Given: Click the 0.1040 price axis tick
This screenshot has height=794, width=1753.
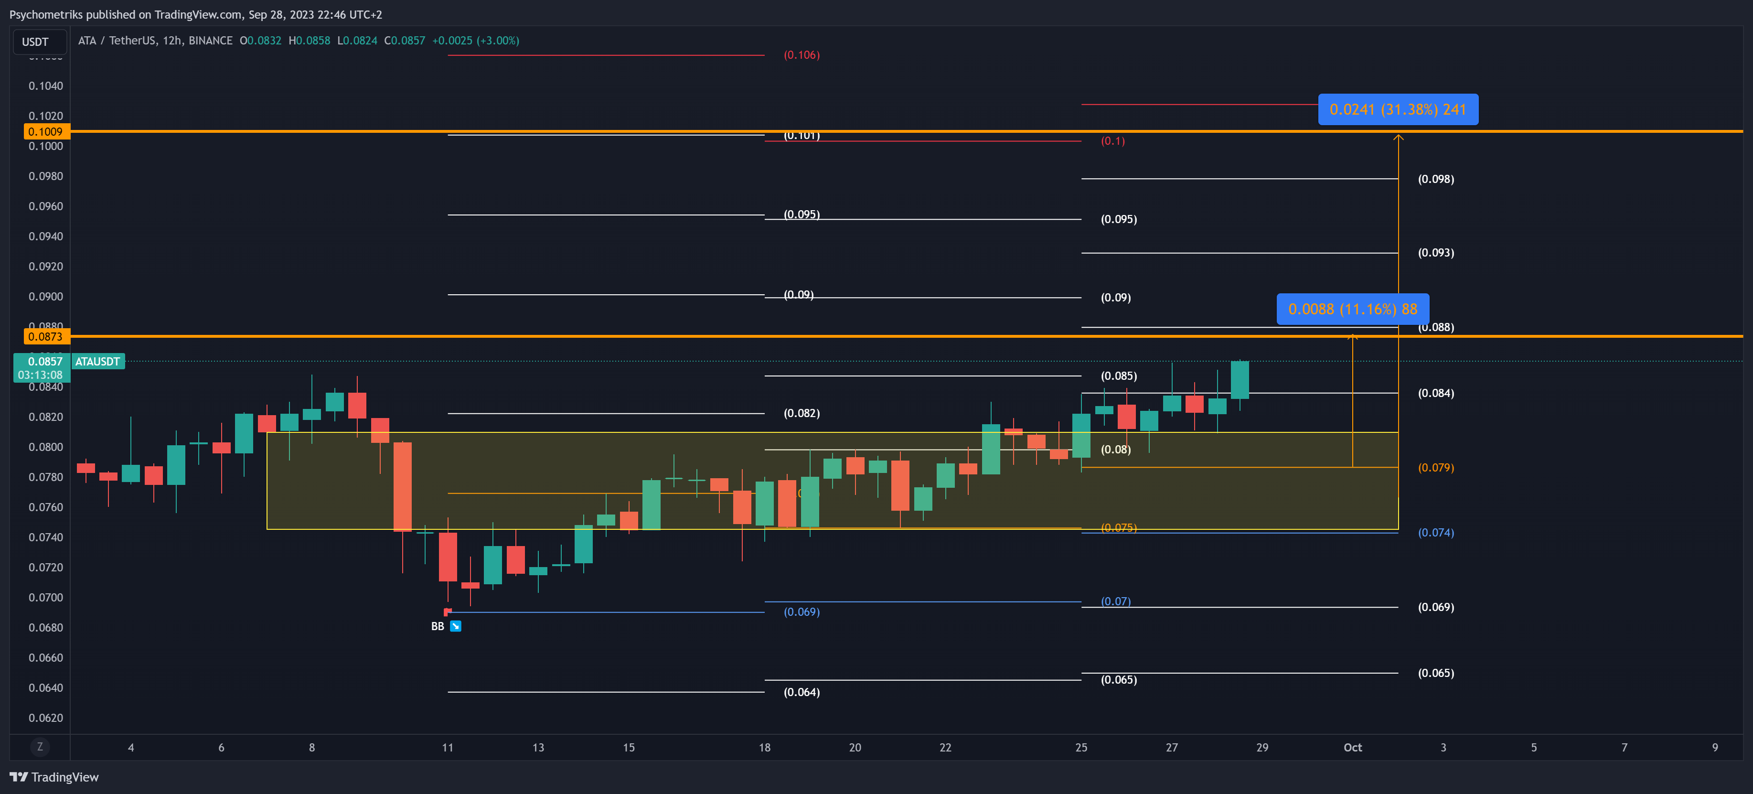Looking at the screenshot, I should pyautogui.click(x=45, y=86).
